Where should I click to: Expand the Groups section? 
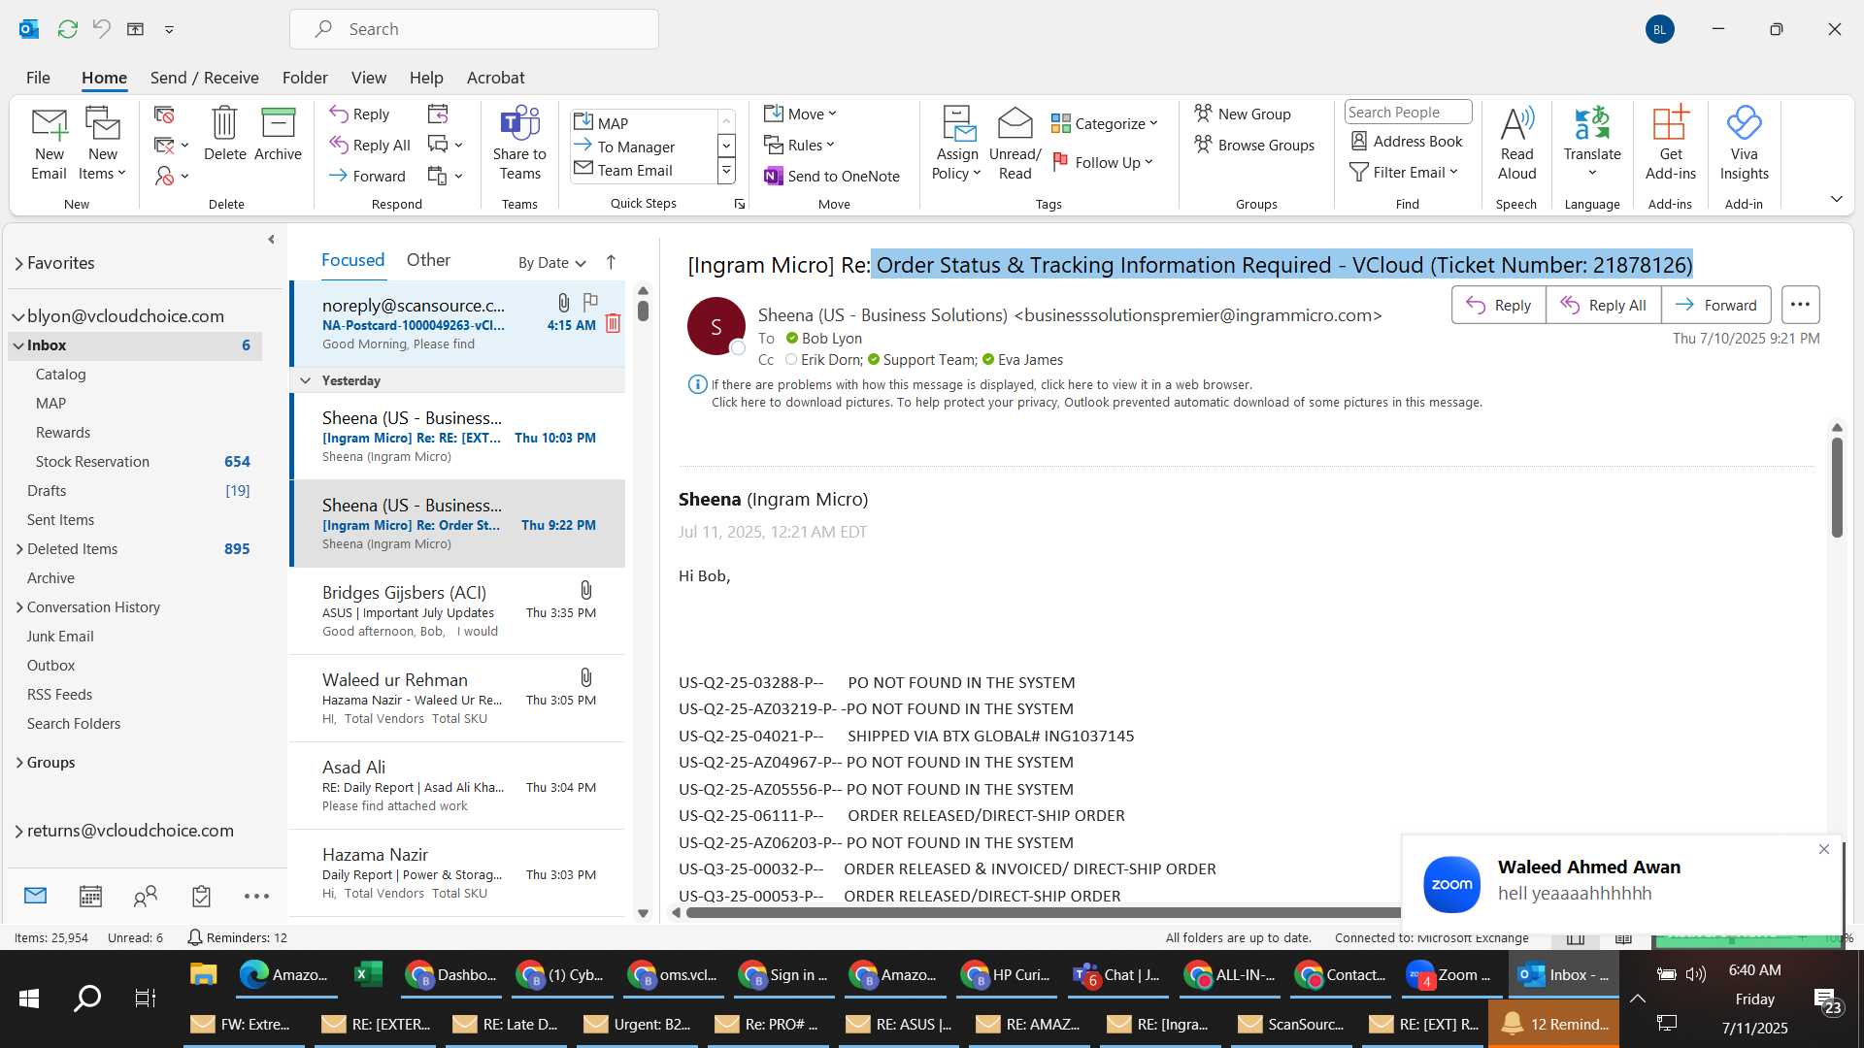coord(19,763)
